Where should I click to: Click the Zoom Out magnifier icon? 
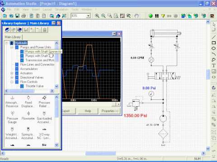(x=104, y=16)
